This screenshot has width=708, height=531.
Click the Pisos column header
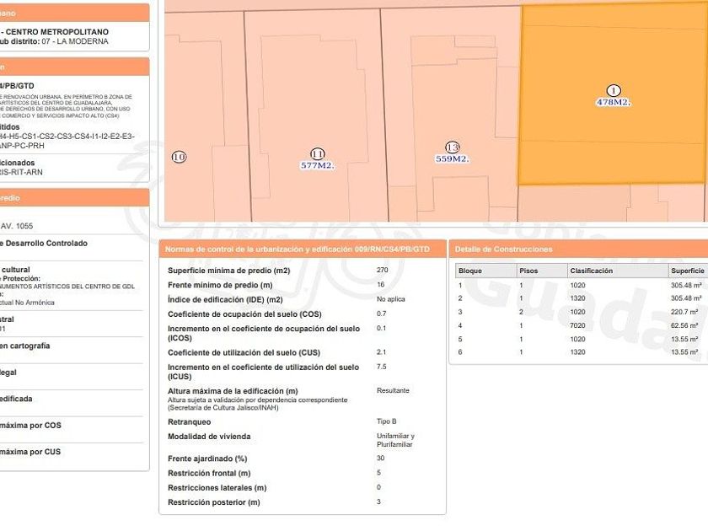(x=528, y=271)
